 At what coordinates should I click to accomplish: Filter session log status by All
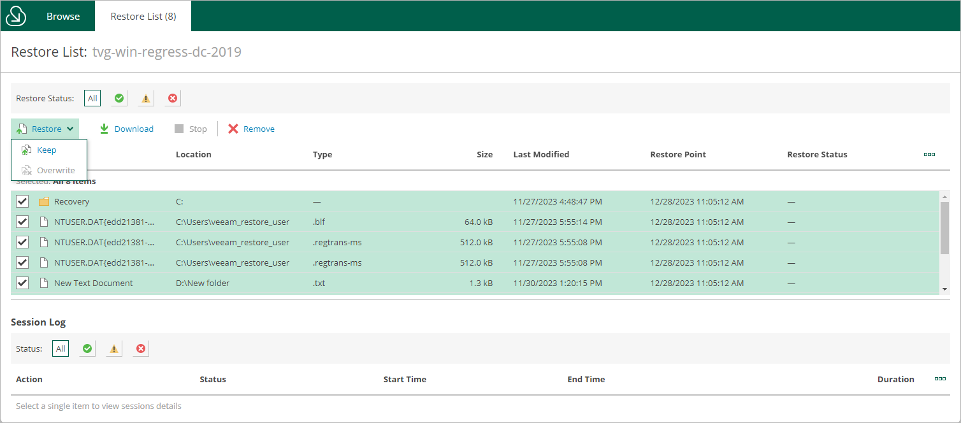[61, 348]
